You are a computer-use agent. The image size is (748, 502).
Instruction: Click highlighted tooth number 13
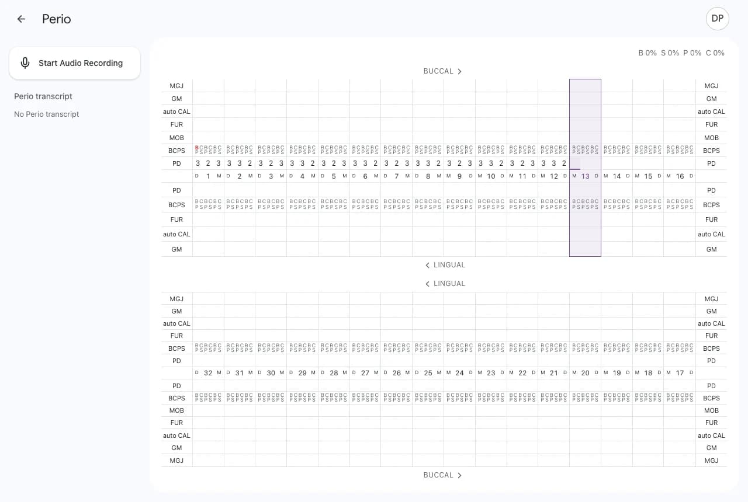(586, 176)
